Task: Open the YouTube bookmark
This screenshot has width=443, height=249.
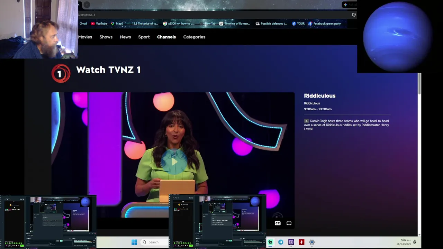Action: [99, 24]
